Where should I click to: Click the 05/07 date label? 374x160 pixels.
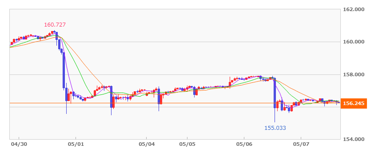pyautogui.click(x=301, y=144)
